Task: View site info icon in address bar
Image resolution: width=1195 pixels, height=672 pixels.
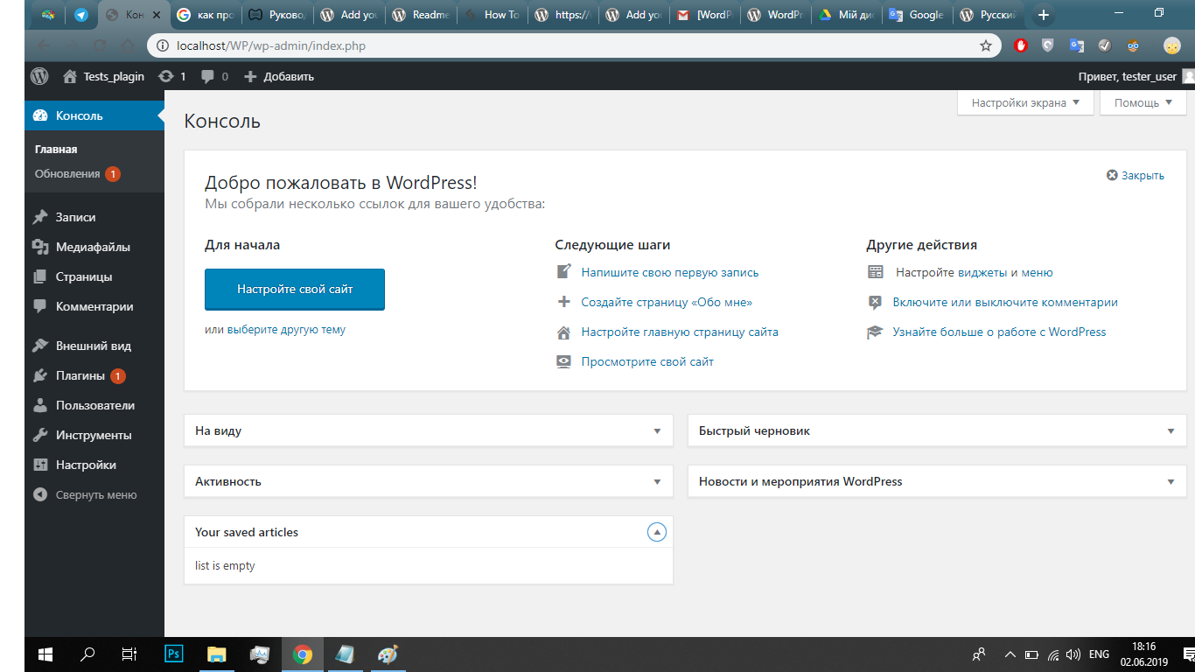Action: [x=163, y=45]
